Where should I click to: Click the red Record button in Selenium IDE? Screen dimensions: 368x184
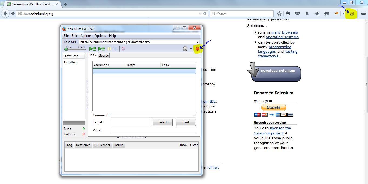coord(198,49)
